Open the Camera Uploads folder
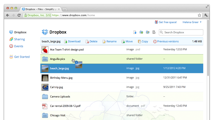214x120 pixels. point(60,97)
